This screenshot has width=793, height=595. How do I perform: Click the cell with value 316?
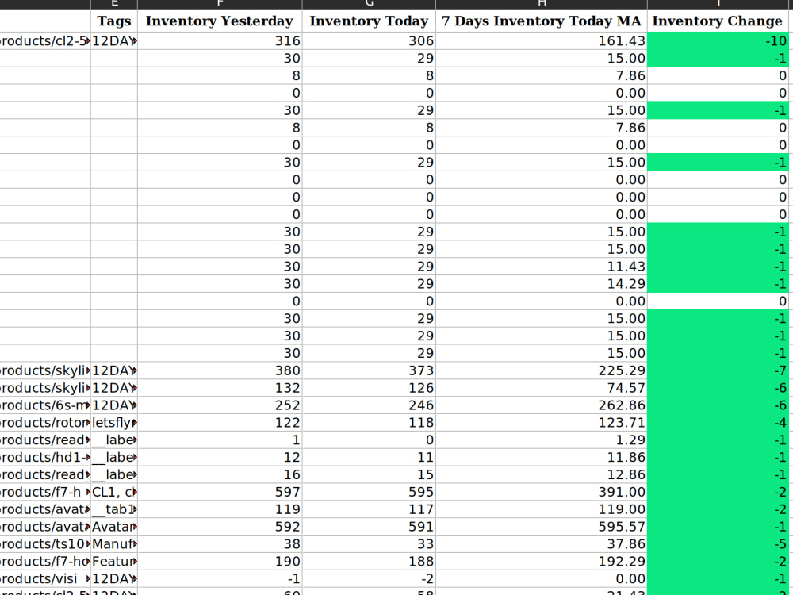(x=220, y=41)
